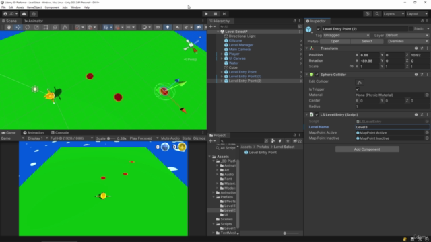This screenshot has height=242, width=431.
Task: Select Main Camera in Hierarchy
Action: point(240,49)
